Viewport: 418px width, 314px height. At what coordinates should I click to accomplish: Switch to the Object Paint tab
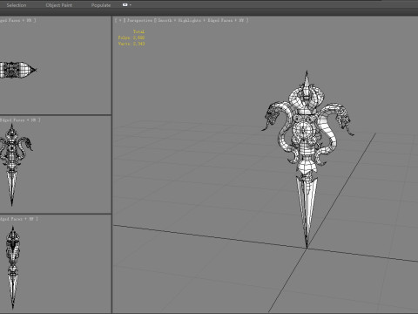point(59,5)
